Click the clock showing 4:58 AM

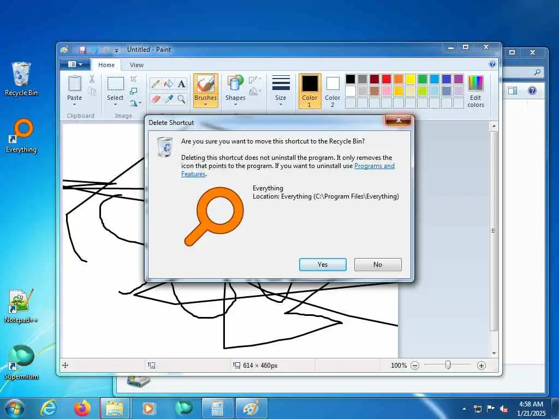[531, 404]
